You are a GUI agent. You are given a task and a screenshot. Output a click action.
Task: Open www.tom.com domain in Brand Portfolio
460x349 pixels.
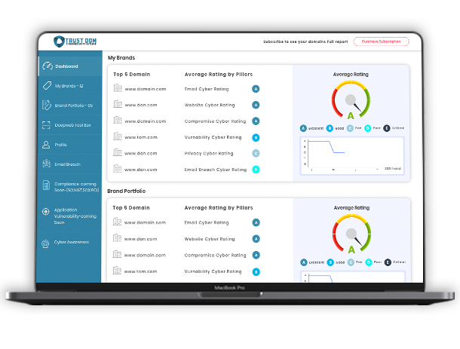(140, 271)
